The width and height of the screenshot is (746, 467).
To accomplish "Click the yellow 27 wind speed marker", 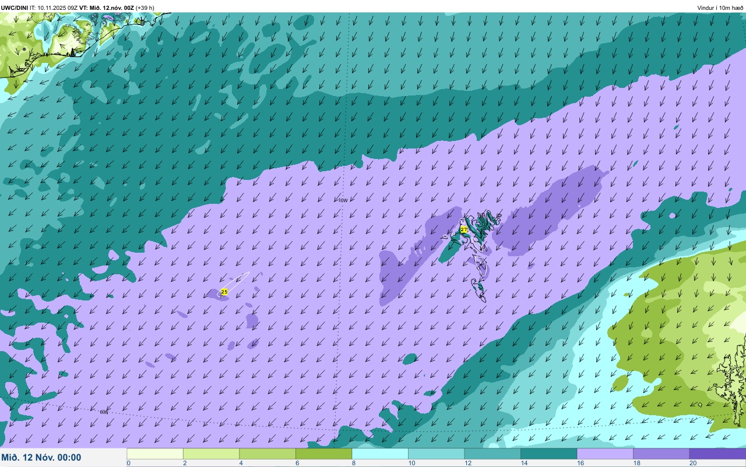I will tap(464, 229).
